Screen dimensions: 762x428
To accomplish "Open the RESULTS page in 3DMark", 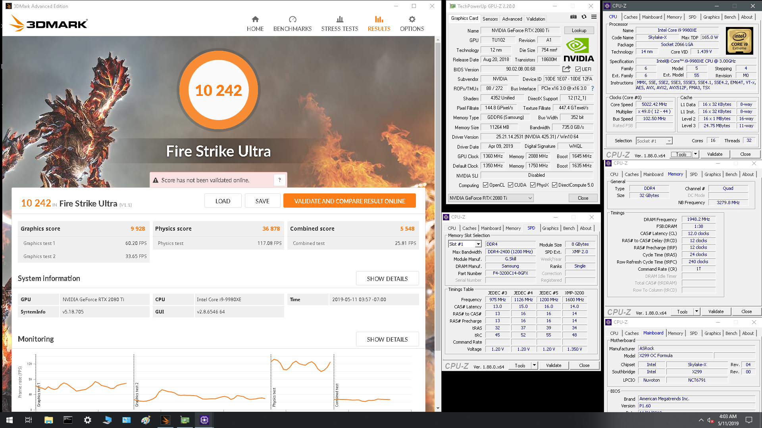I will 379,24.
